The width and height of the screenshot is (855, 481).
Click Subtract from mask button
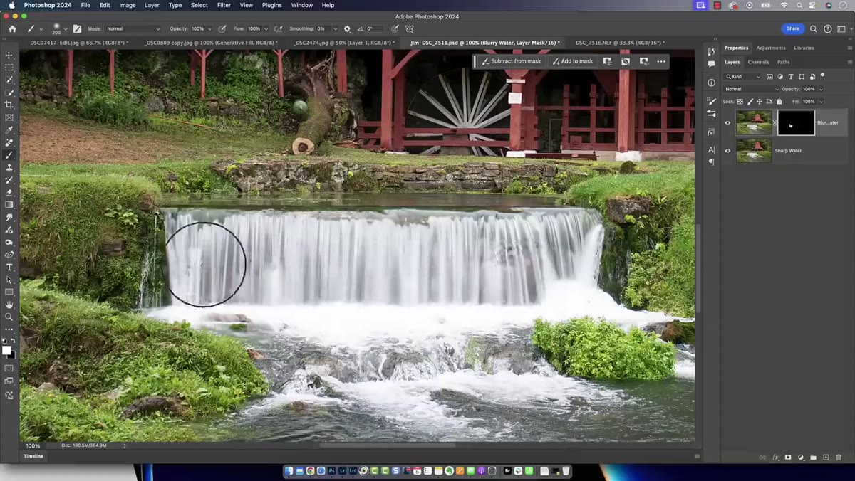(x=512, y=61)
